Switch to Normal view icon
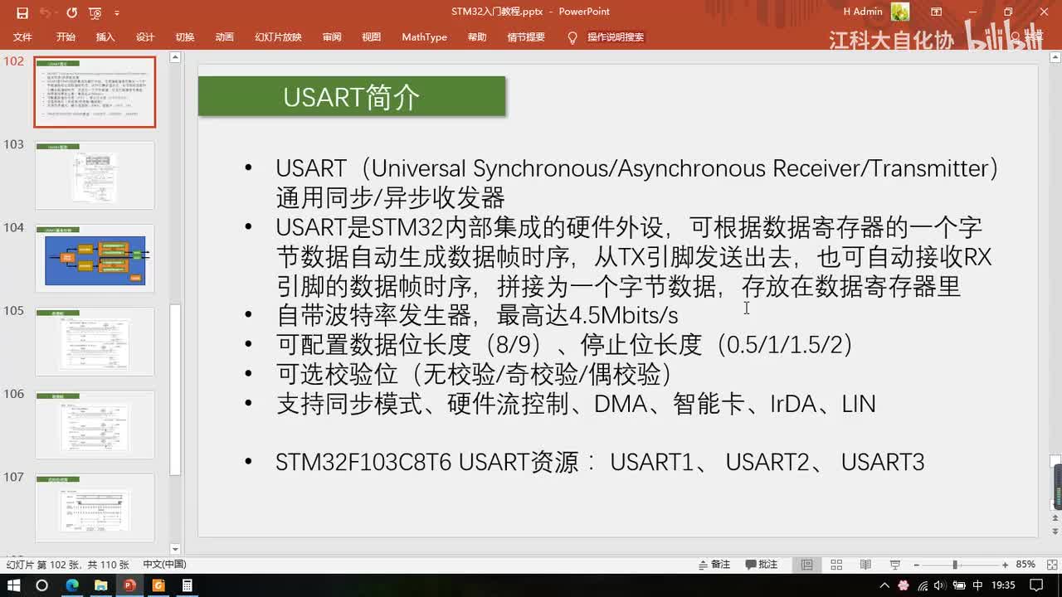 point(806,565)
